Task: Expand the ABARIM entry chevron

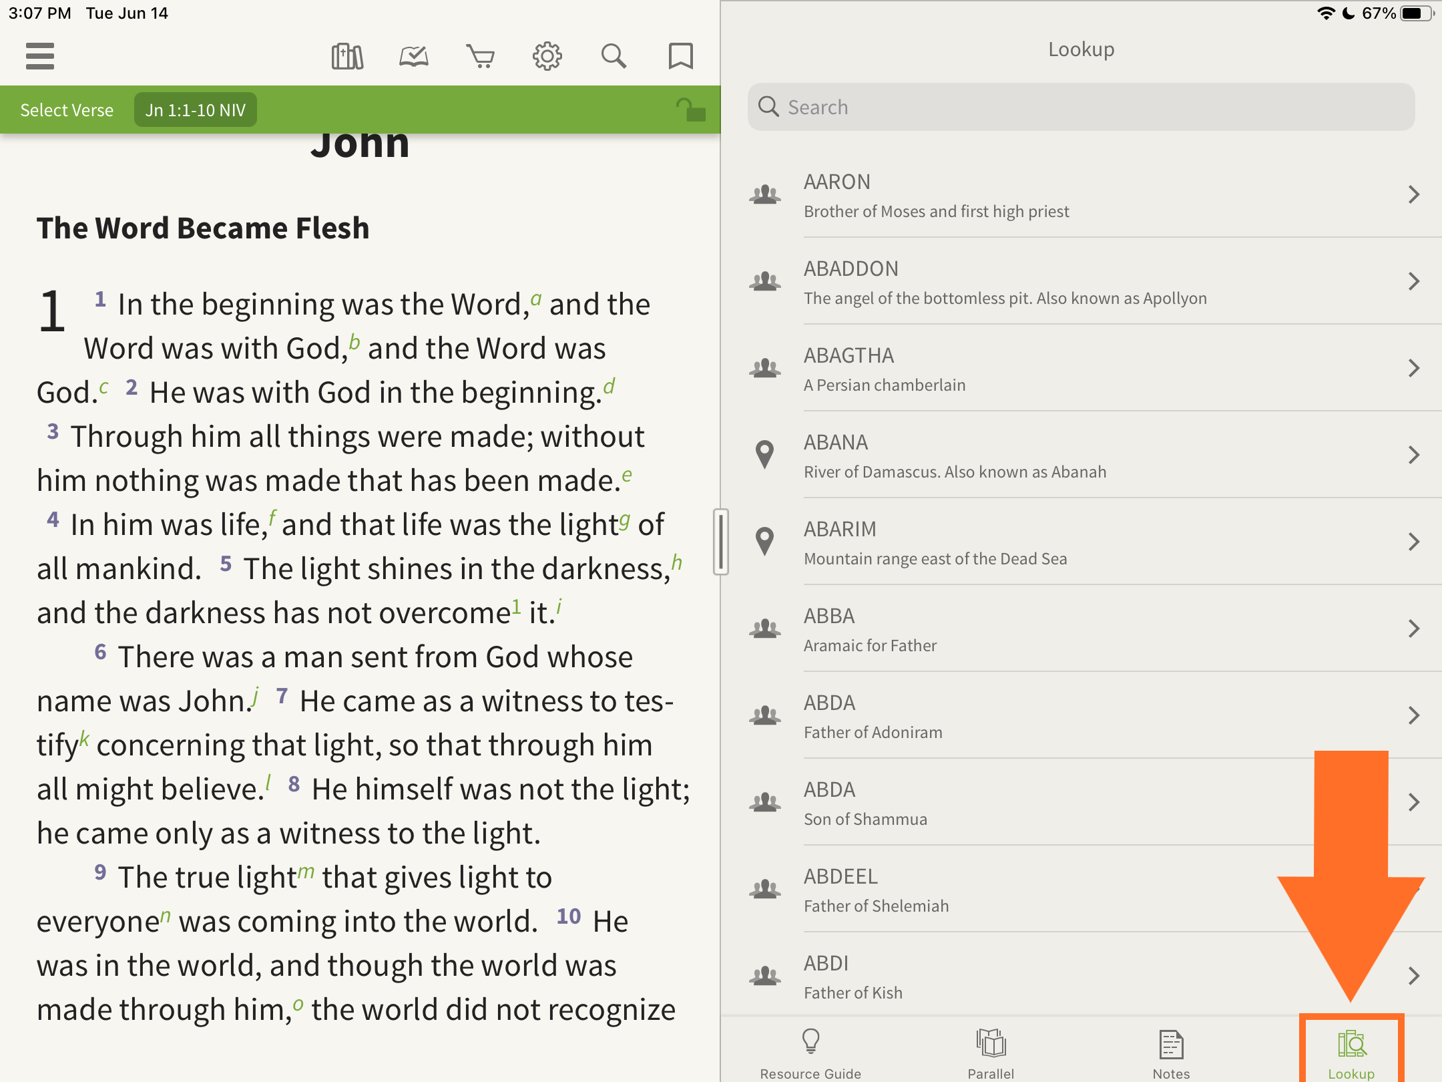Action: click(x=1413, y=542)
